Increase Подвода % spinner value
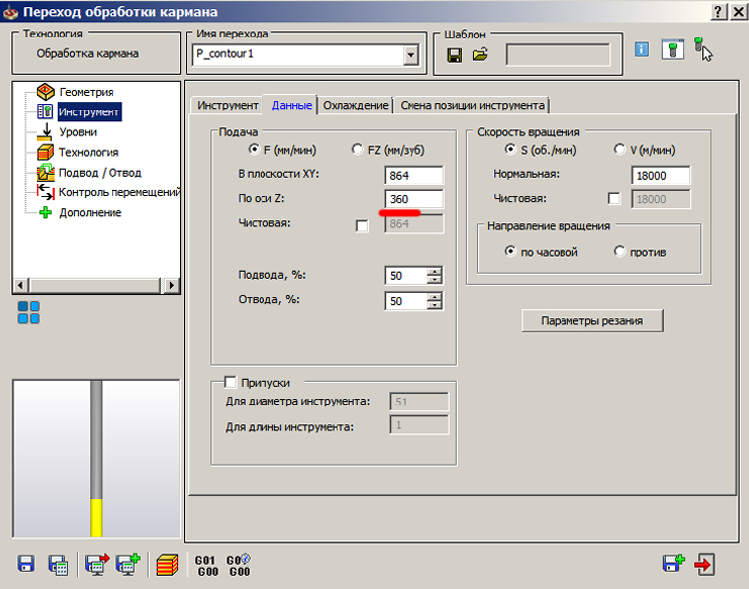749x589 pixels. 434,272
